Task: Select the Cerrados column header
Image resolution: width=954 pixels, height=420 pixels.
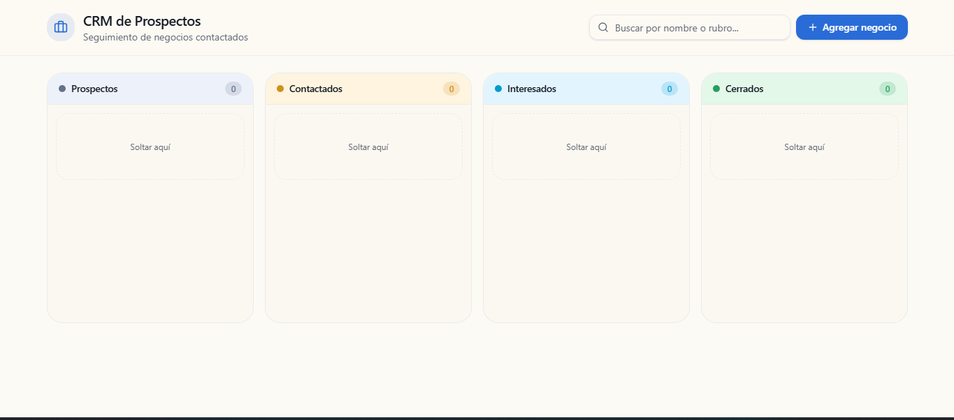Action: pos(804,89)
